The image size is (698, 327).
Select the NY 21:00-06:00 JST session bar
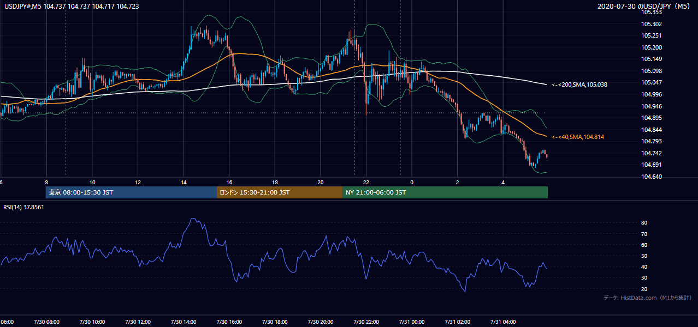tap(445, 192)
